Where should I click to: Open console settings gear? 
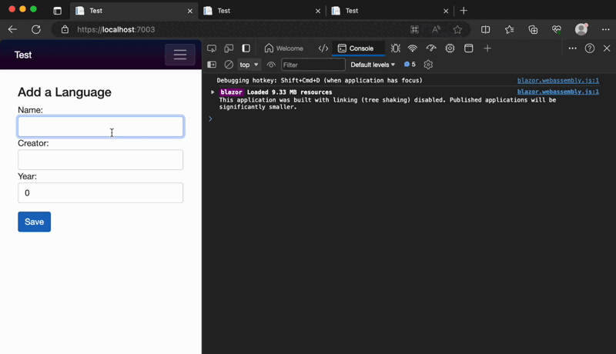(429, 65)
